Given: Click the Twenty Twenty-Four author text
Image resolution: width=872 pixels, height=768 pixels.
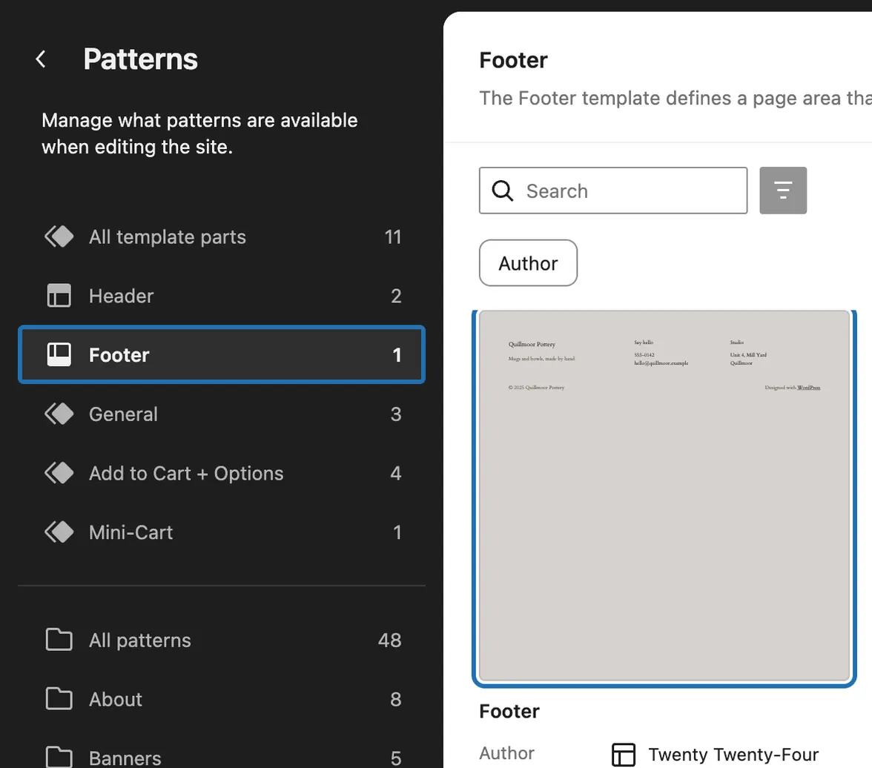Looking at the screenshot, I should coord(733,755).
